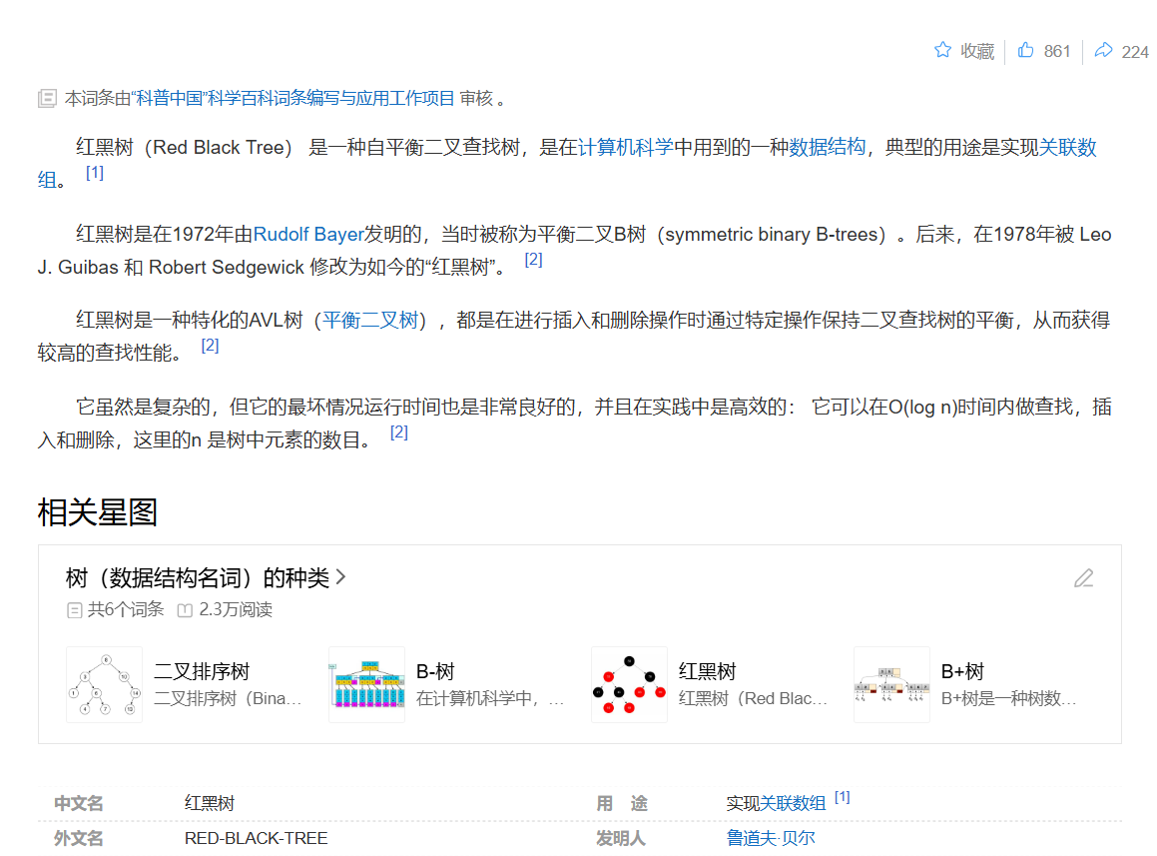Click reference [2] after 树中元素的数目。
Viewport: 1157px width, 856px height.
[x=399, y=432]
